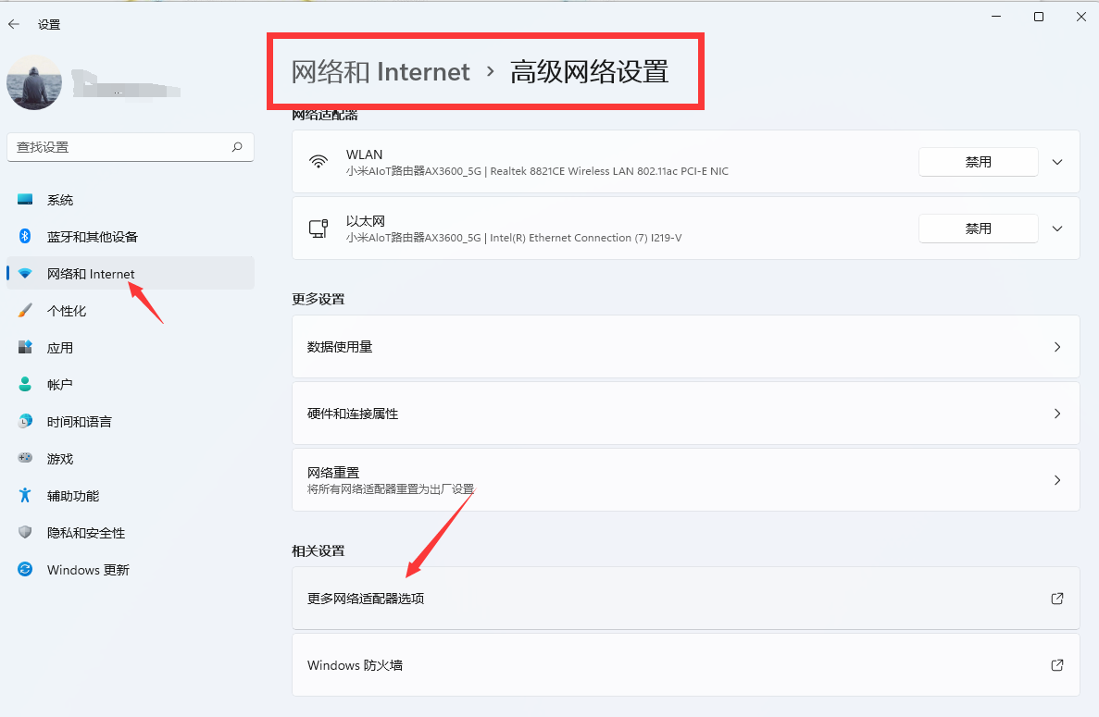Click the 查找设置 search field
Viewport: 1099px width, 717px height.
tap(130, 147)
